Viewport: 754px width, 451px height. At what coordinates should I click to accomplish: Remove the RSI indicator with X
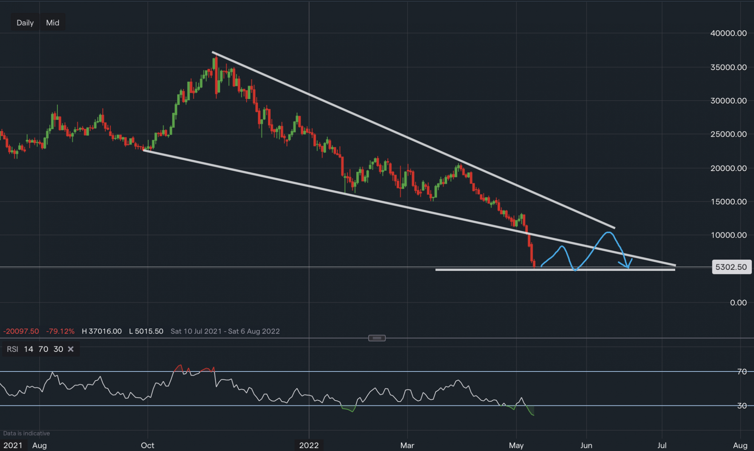pyautogui.click(x=70, y=349)
